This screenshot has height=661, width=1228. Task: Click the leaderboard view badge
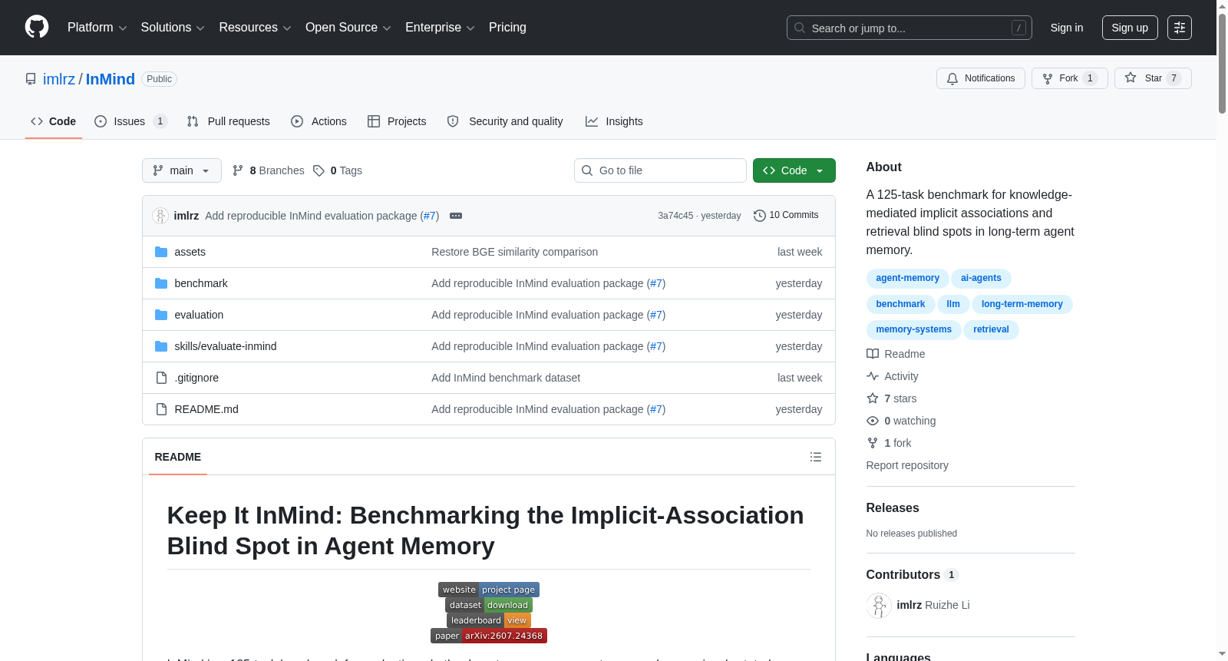tap(489, 620)
